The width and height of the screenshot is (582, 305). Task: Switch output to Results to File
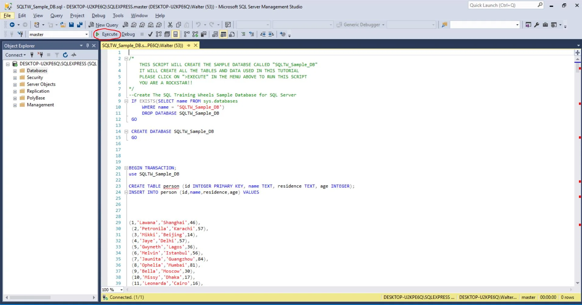(x=232, y=34)
